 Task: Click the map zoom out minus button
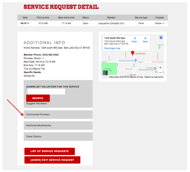(160, 72)
